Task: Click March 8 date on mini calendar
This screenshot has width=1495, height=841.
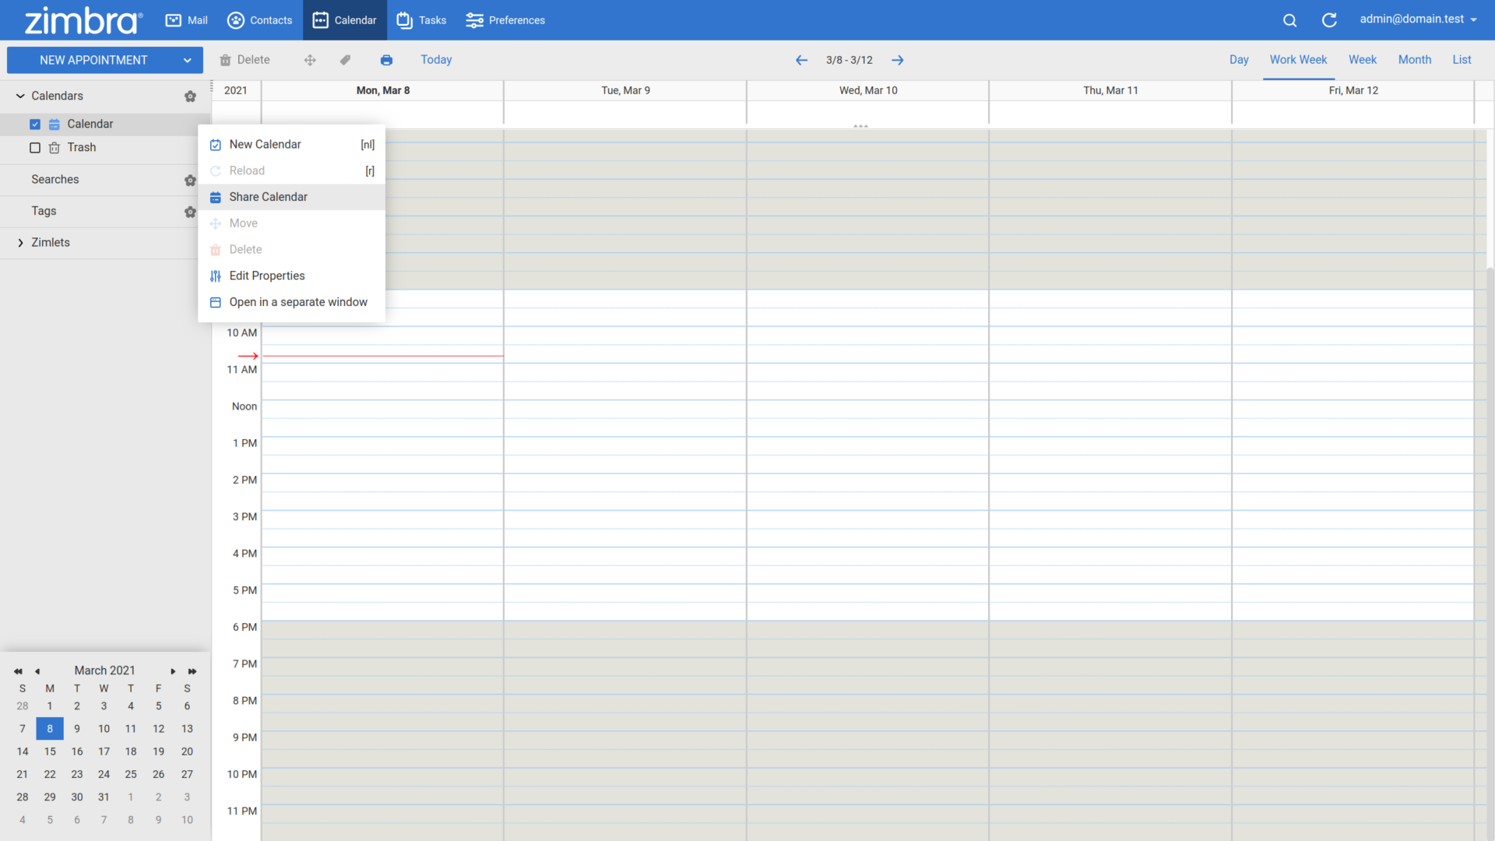Action: 49,729
